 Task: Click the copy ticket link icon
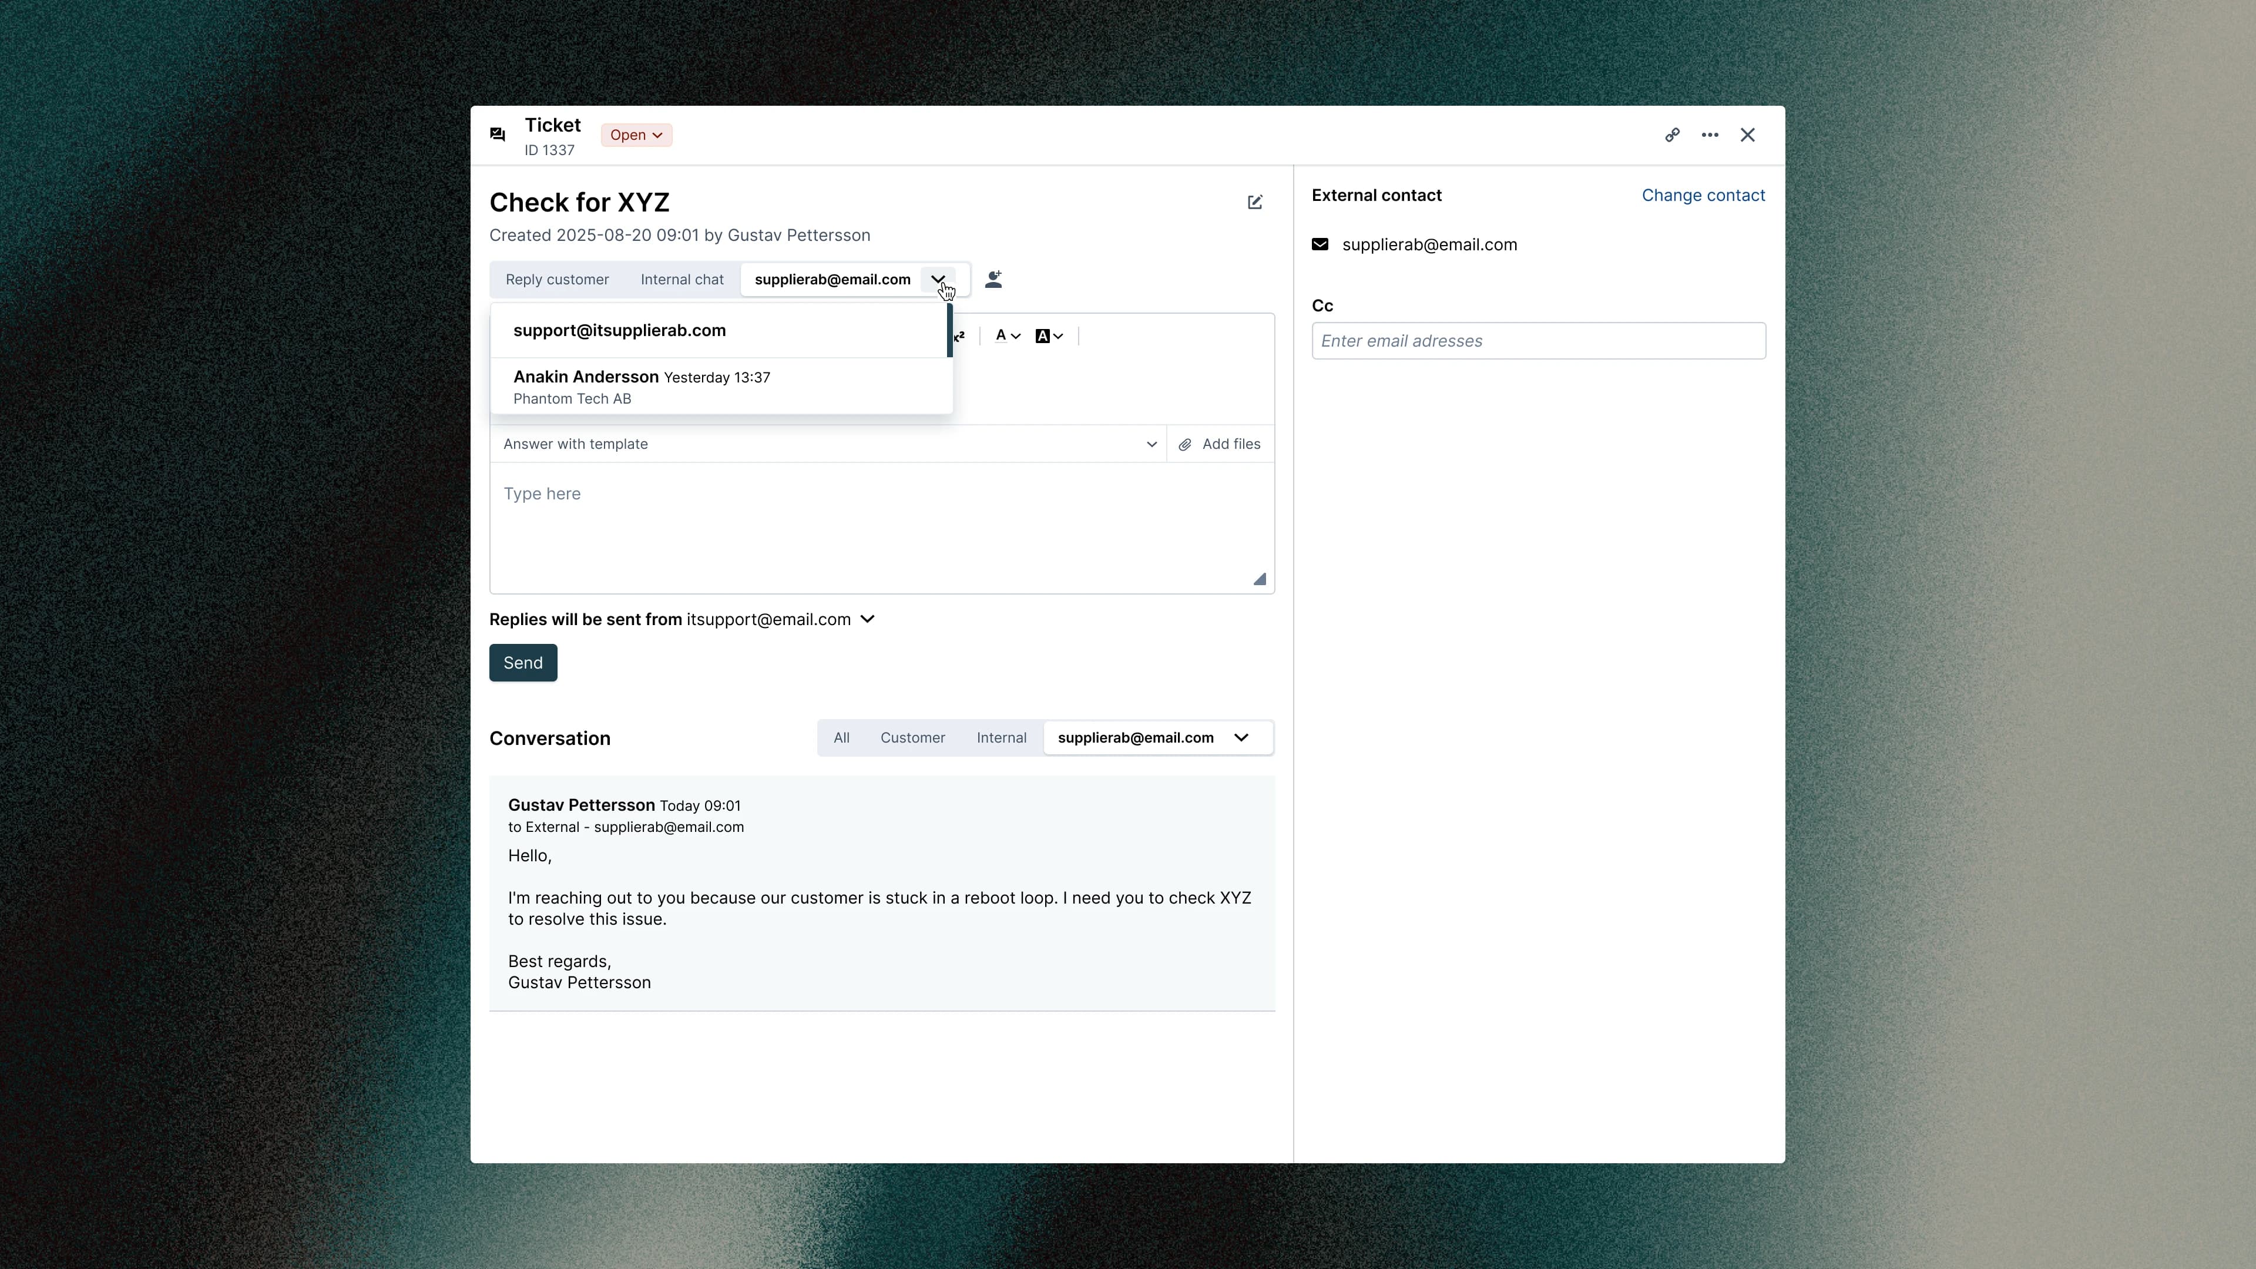(1672, 135)
